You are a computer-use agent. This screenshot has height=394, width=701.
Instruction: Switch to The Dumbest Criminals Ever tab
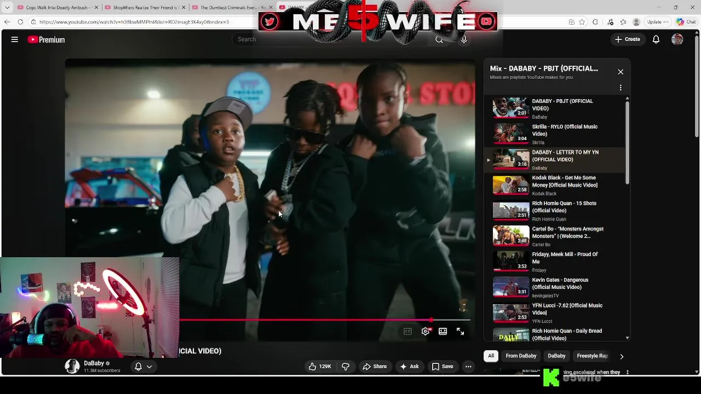233,8
